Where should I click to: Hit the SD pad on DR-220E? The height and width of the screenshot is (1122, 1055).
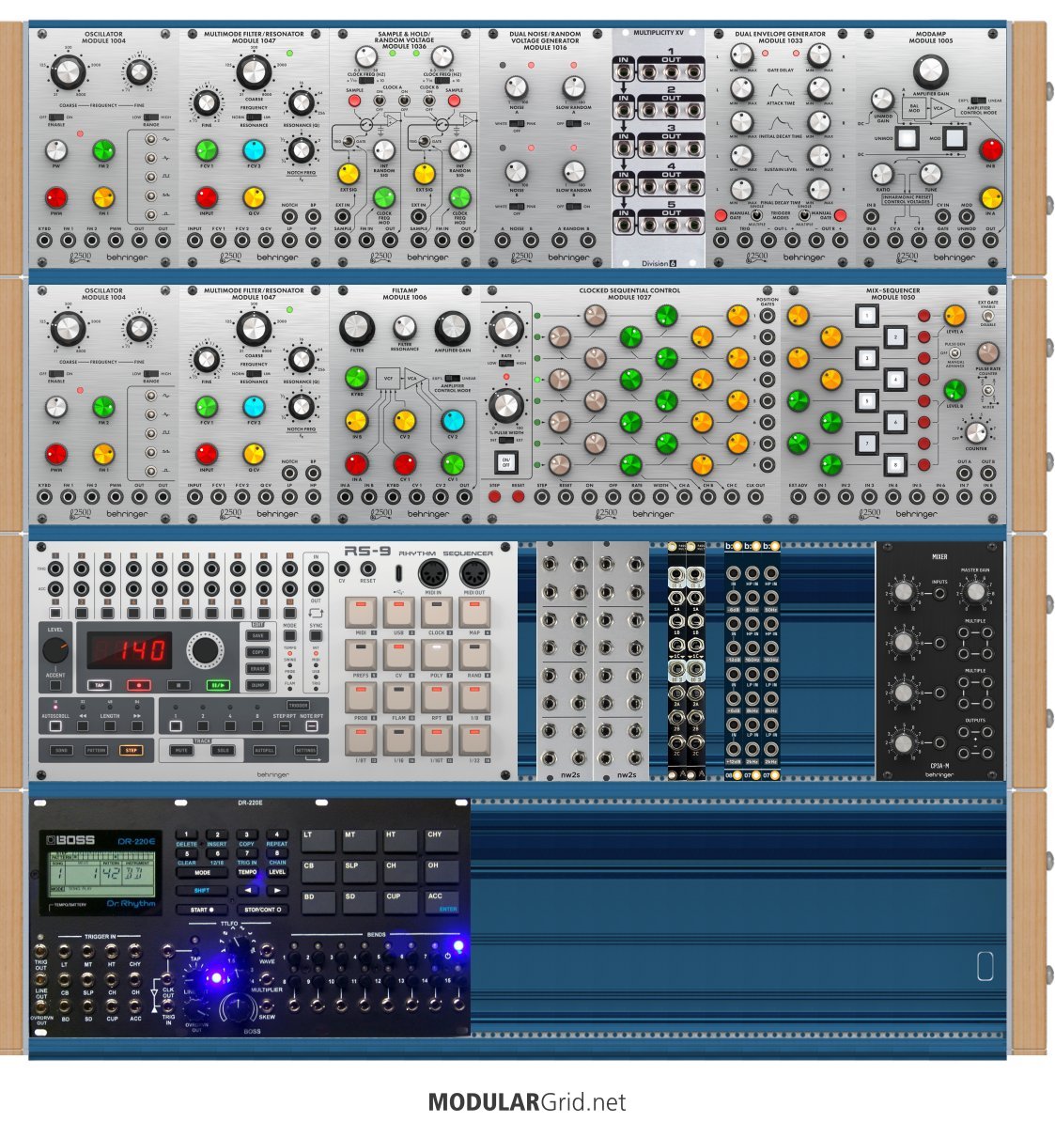click(360, 903)
